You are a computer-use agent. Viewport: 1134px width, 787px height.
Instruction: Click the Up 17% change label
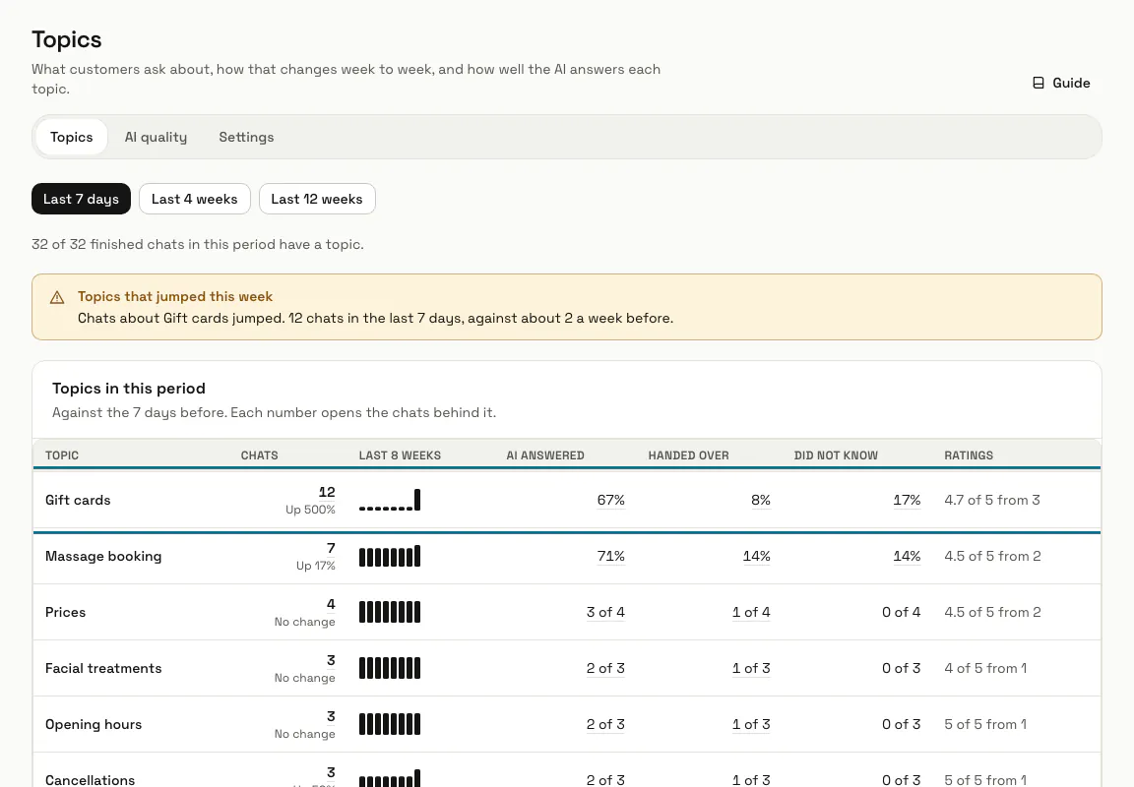[x=315, y=566]
